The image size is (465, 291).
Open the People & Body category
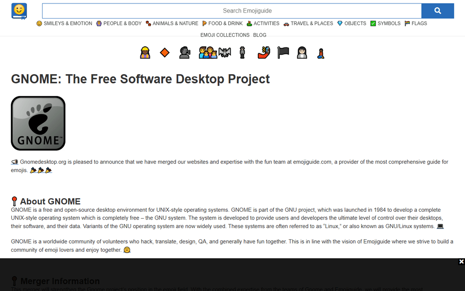(x=119, y=23)
